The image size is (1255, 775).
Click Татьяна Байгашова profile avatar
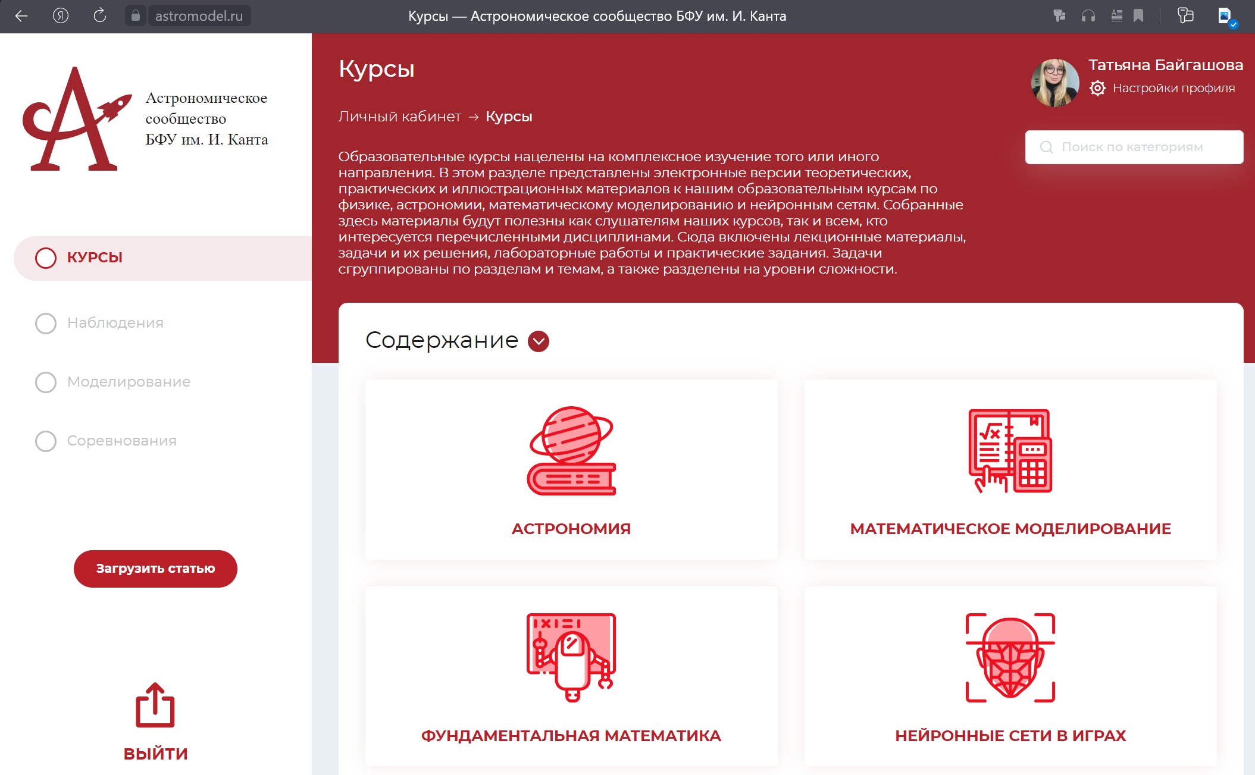coord(1055,82)
